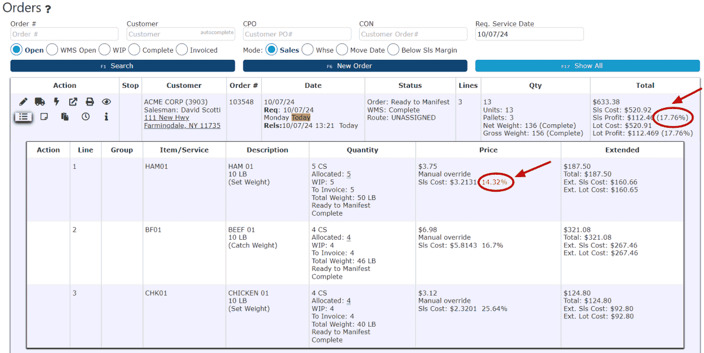
Task: Click the info "i" icon for the order
Action: pos(106,117)
